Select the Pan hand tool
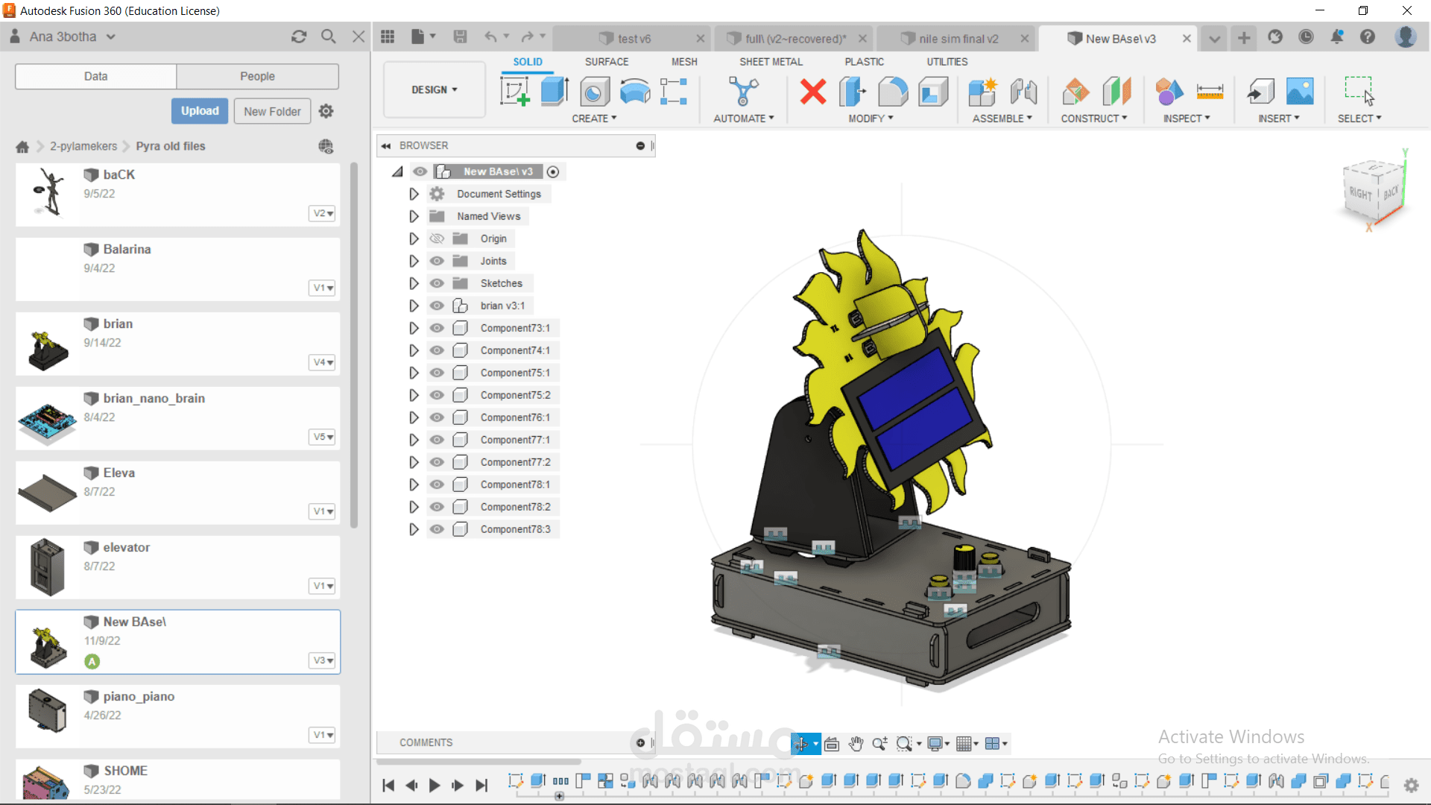This screenshot has width=1431, height=805. (856, 744)
